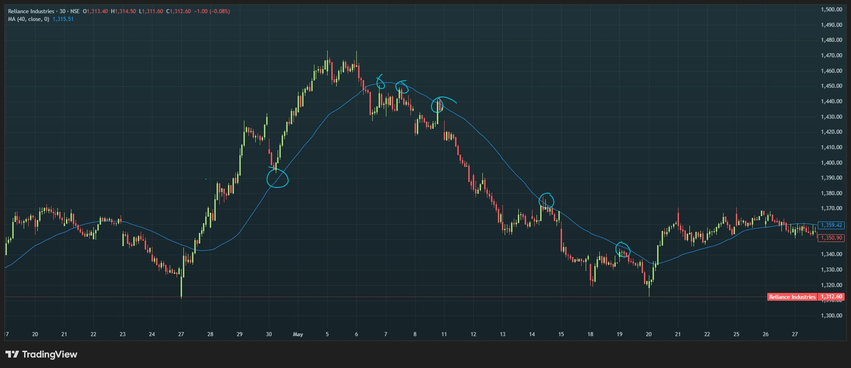This screenshot has height=368, width=851.
Task: Click date 13 on the time axis
Action: pos(502,334)
